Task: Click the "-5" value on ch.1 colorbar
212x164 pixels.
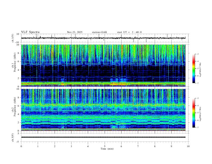Action: pyautogui.click(x=197, y=69)
